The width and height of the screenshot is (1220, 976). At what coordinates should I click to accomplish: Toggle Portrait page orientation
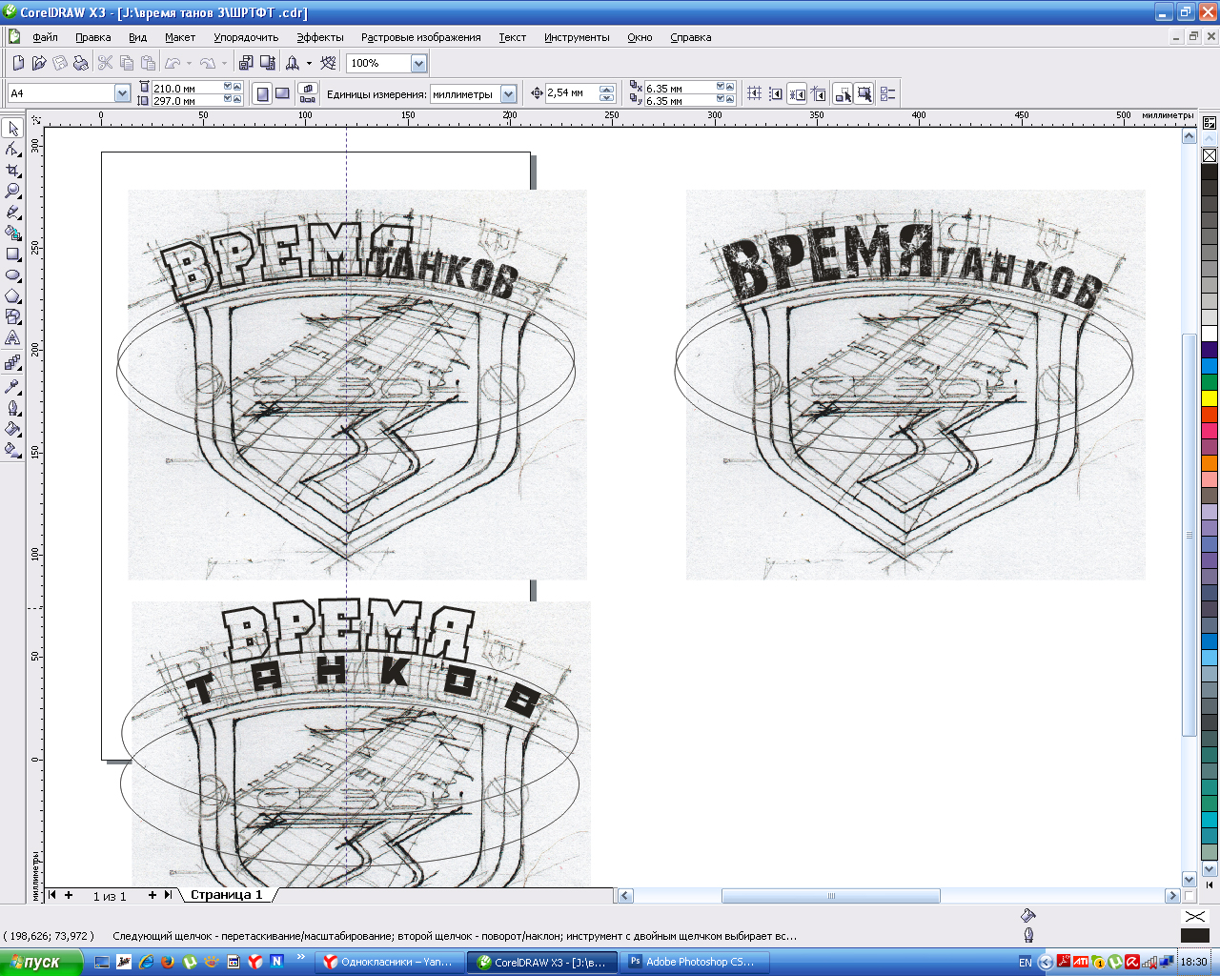click(x=262, y=93)
